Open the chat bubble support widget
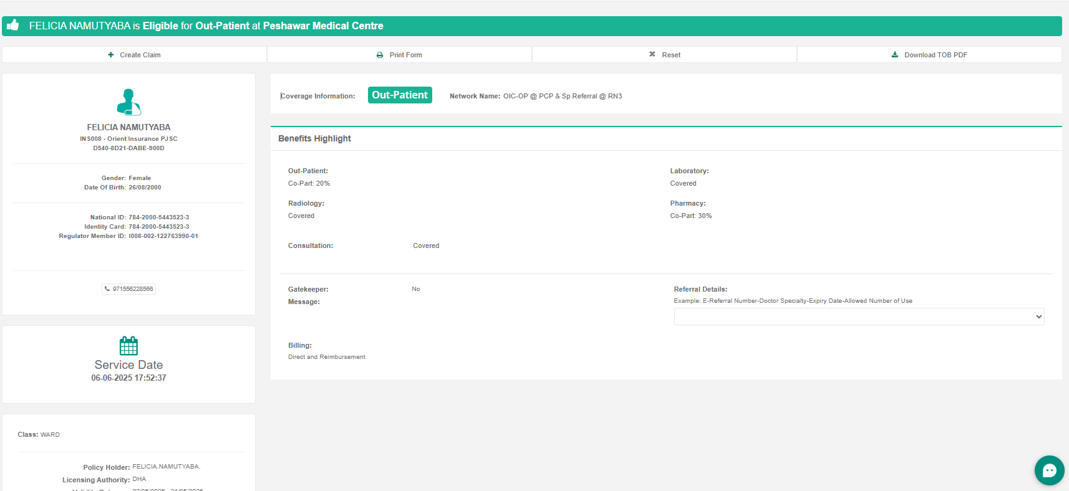 1049,470
